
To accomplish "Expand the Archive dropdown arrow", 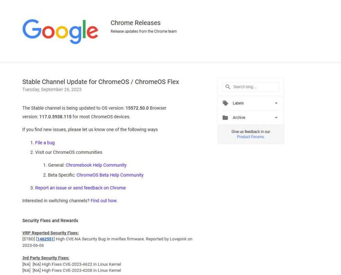I will [276, 118].
